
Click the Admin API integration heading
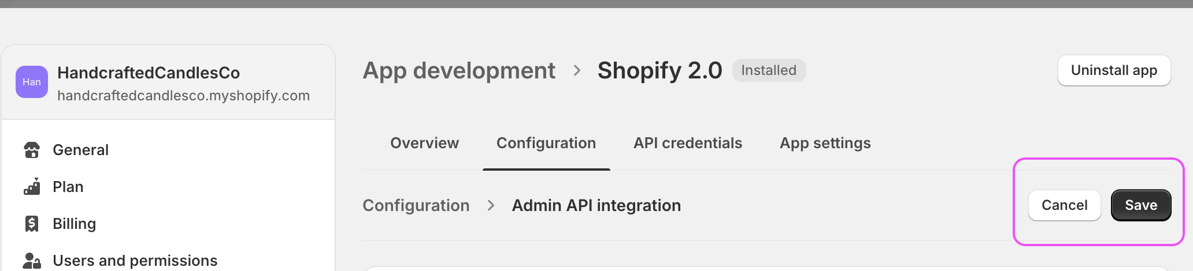click(x=596, y=205)
